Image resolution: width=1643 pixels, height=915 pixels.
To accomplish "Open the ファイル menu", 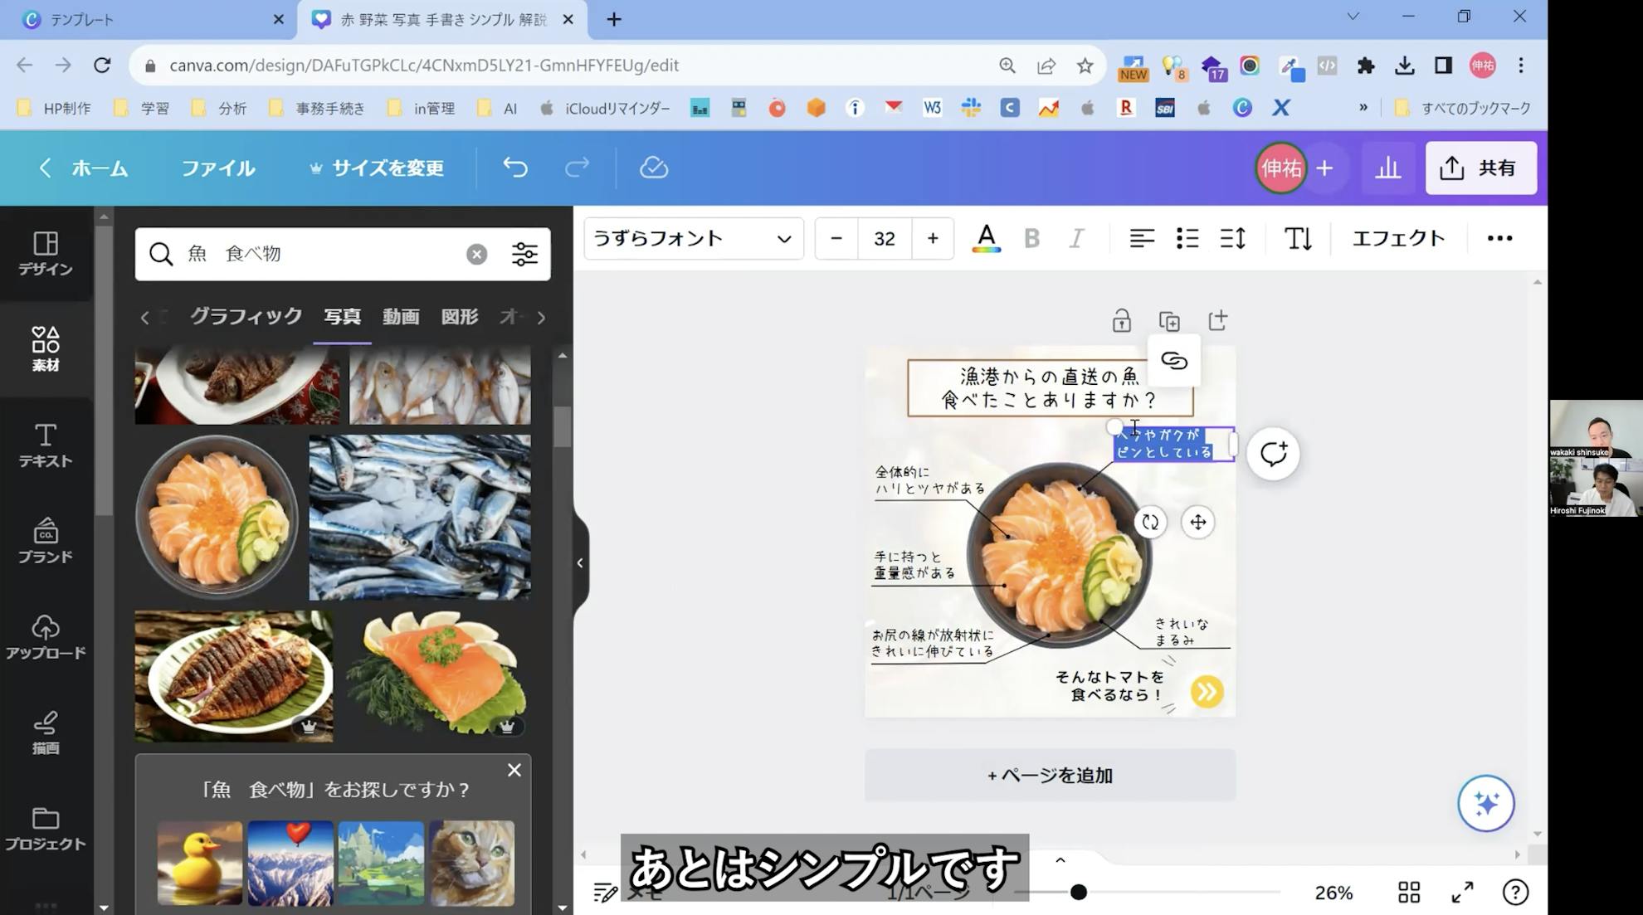I will [218, 168].
